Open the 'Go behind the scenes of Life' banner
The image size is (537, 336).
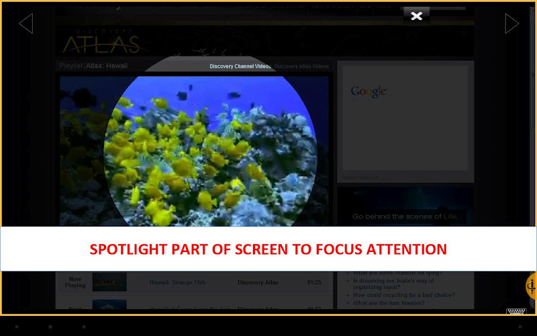[x=405, y=207]
